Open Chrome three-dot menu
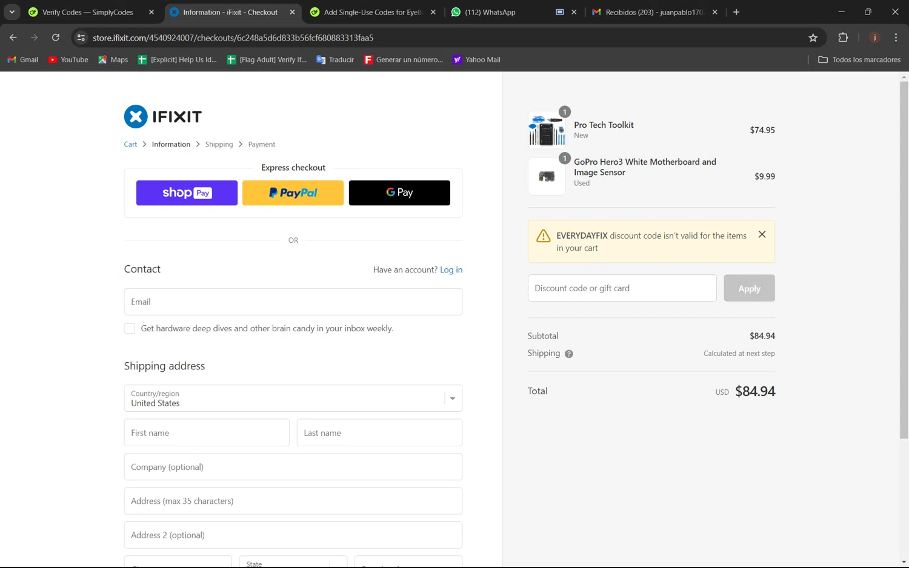This screenshot has width=909, height=568. (x=896, y=38)
